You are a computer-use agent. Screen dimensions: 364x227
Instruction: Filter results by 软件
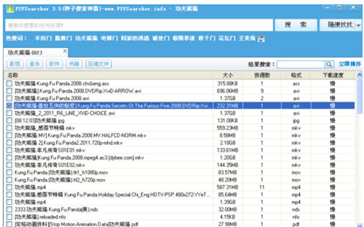tap(55, 64)
